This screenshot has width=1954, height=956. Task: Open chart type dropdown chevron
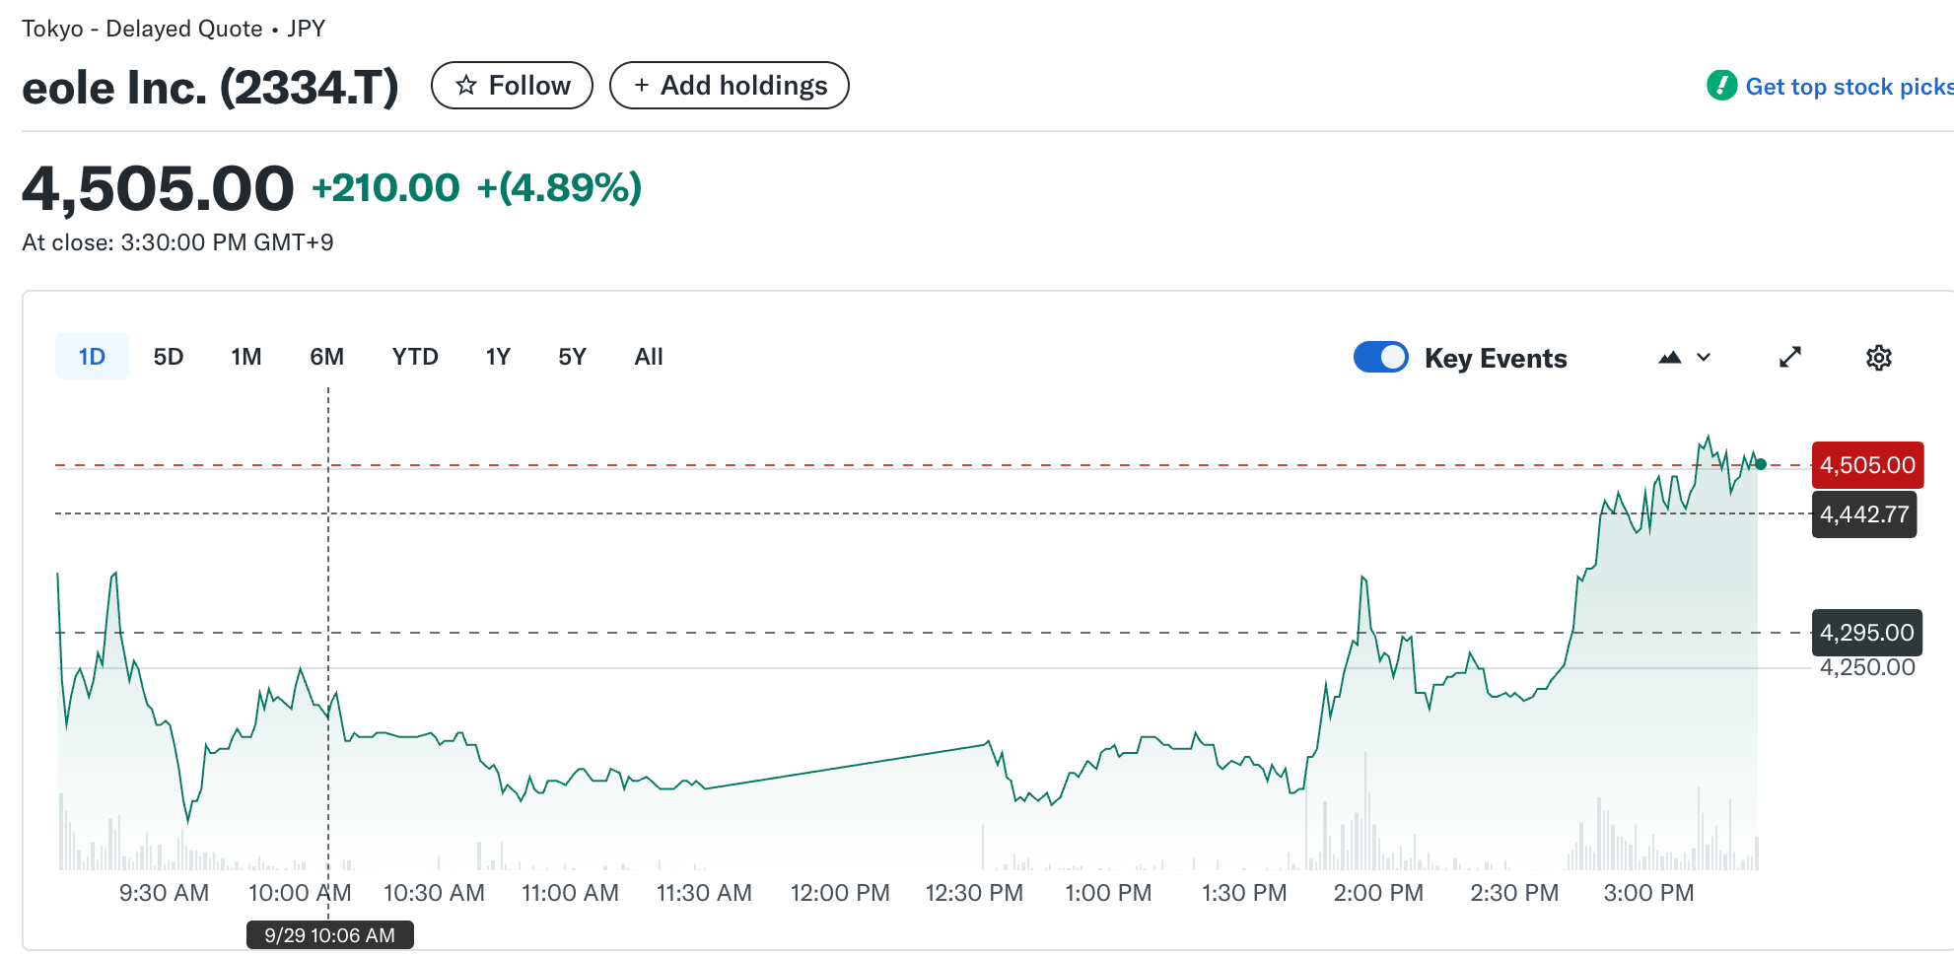(x=1704, y=358)
